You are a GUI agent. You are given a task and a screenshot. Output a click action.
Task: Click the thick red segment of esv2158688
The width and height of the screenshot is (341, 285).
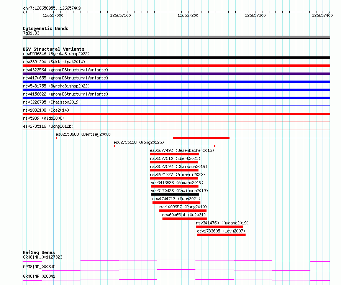[x=202, y=138]
